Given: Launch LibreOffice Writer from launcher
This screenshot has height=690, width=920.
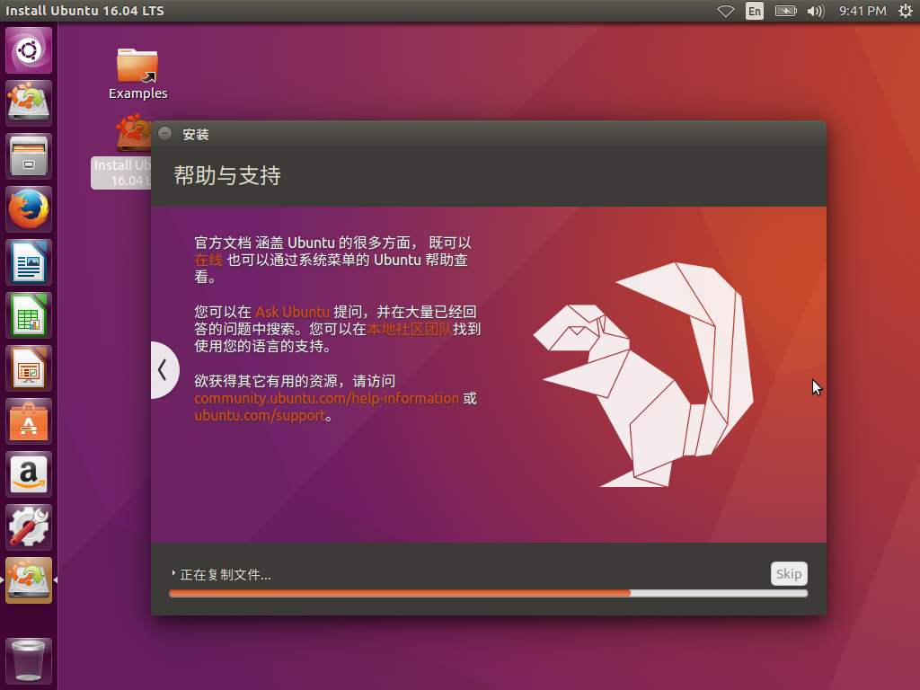Looking at the screenshot, I should [29, 262].
